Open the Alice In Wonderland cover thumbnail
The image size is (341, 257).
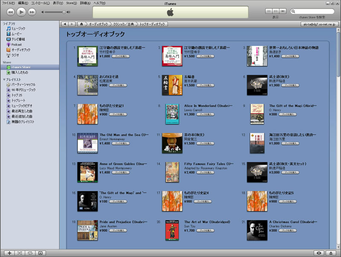tap(172, 114)
